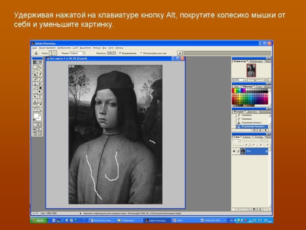
Task: Click delete state trash in History palette
Action: click(x=265, y=130)
